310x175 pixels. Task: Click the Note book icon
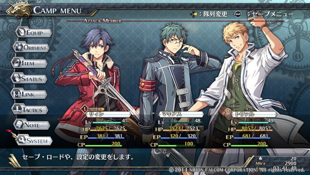(19, 125)
